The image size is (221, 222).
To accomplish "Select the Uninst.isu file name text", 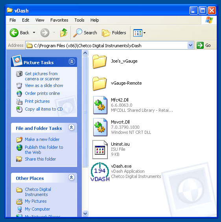I will point(120,144).
